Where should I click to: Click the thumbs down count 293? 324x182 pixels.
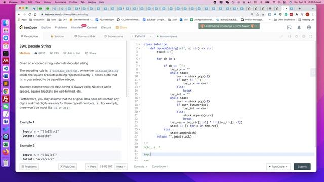[54, 53]
